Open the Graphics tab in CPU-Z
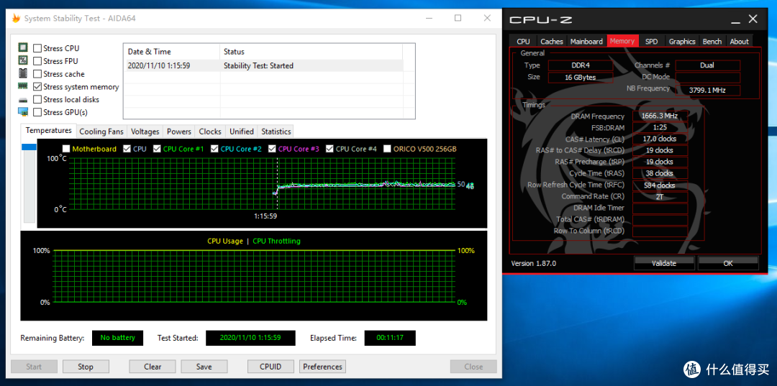The height and width of the screenshot is (386, 777). coord(682,42)
